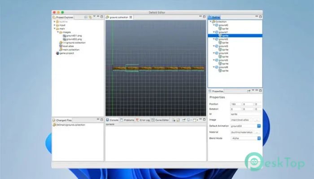The width and height of the screenshot is (314, 179).
Task: Select ground4 game object in Outline
Action: coord(223,53)
